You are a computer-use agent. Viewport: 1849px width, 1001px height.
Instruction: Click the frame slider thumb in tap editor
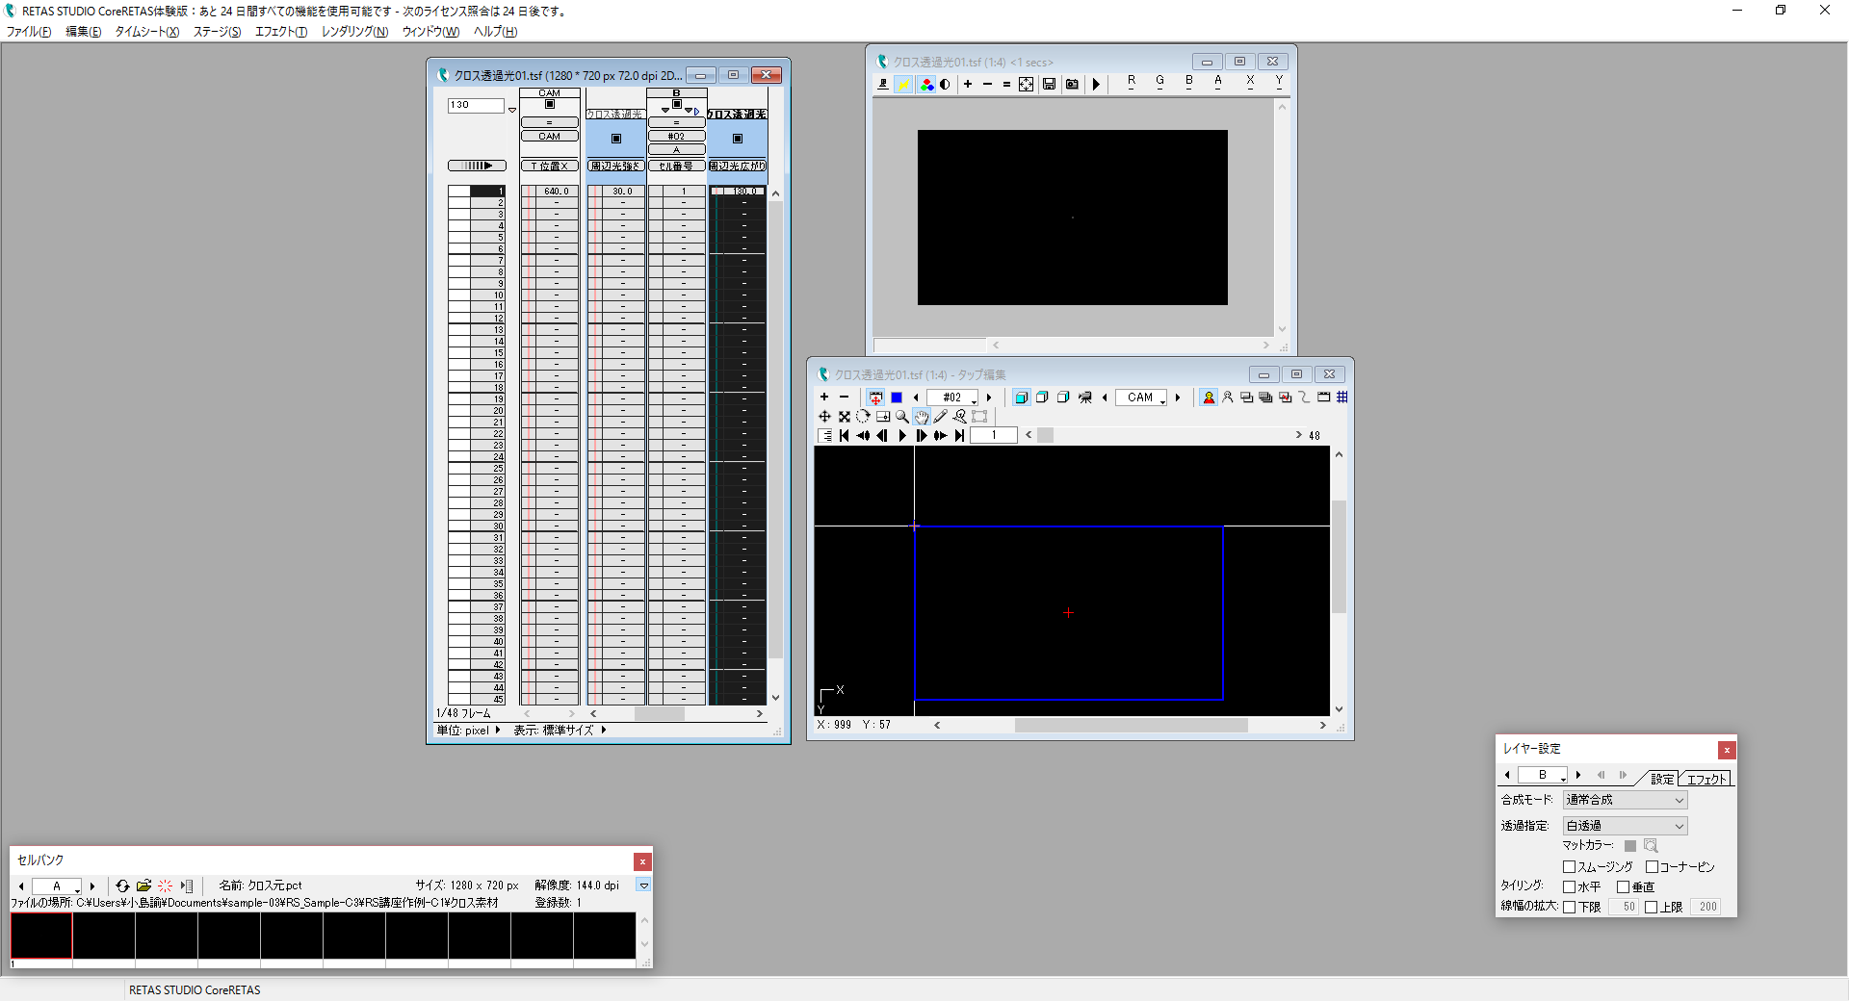pyautogui.click(x=1045, y=435)
